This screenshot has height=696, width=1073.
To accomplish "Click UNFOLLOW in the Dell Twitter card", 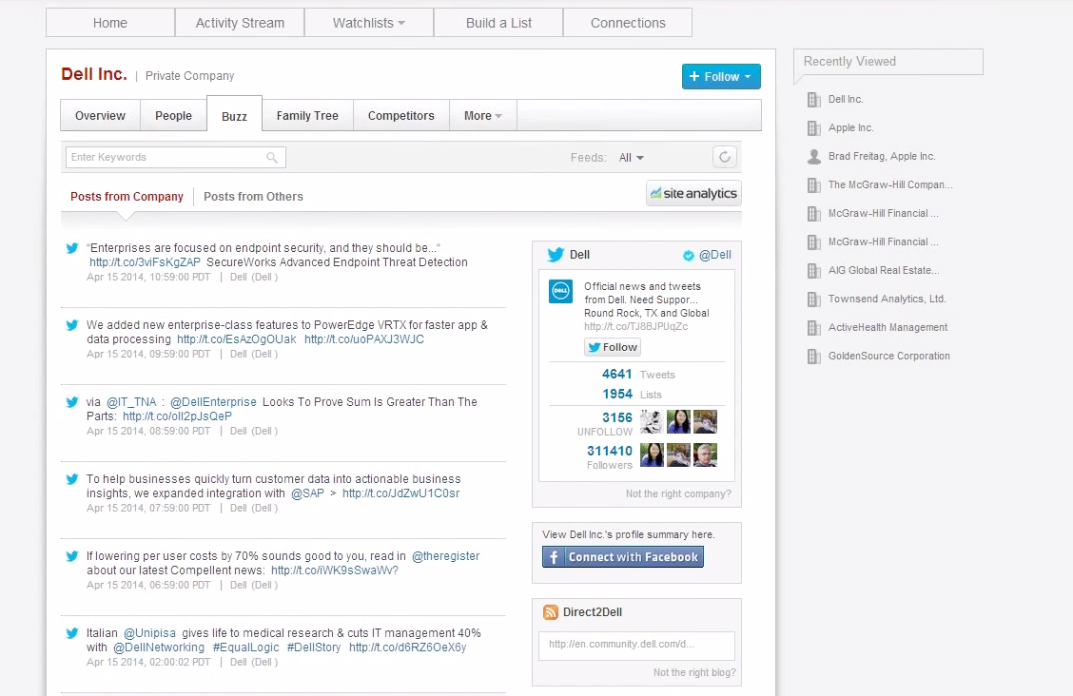I will 605,431.
